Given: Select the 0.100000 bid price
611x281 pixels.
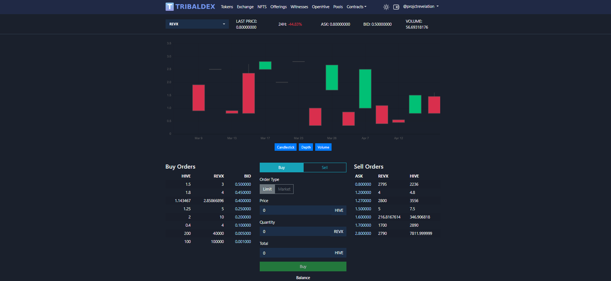Looking at the screenshot, I should pos(243,225).
